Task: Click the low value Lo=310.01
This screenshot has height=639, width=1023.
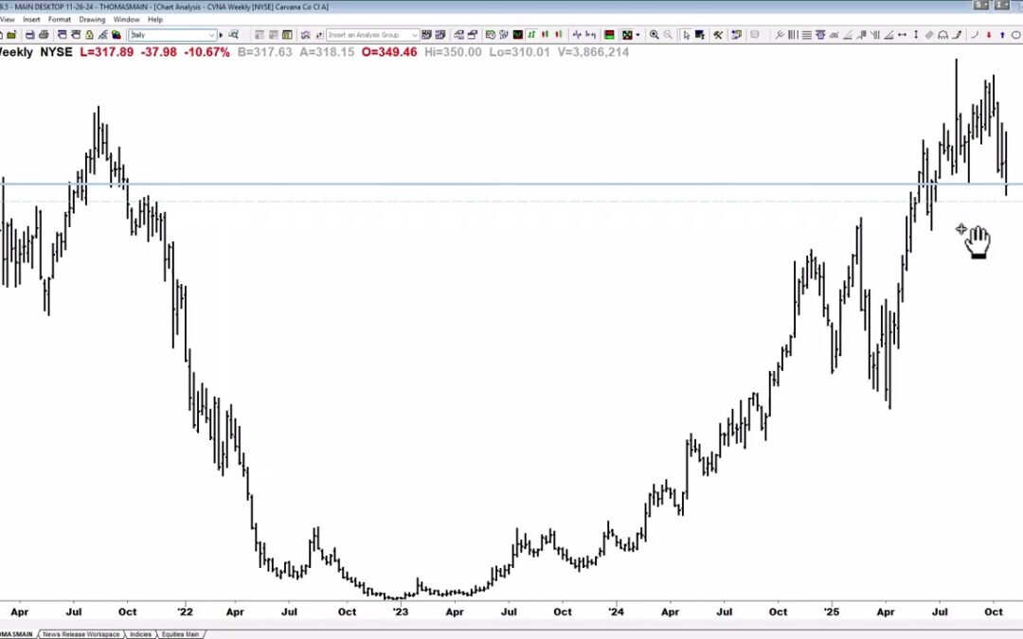Action: 519,52
